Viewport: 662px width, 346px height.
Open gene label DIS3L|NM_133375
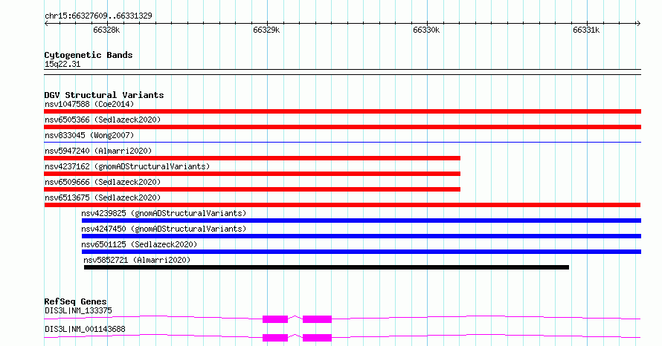(79, 310)
